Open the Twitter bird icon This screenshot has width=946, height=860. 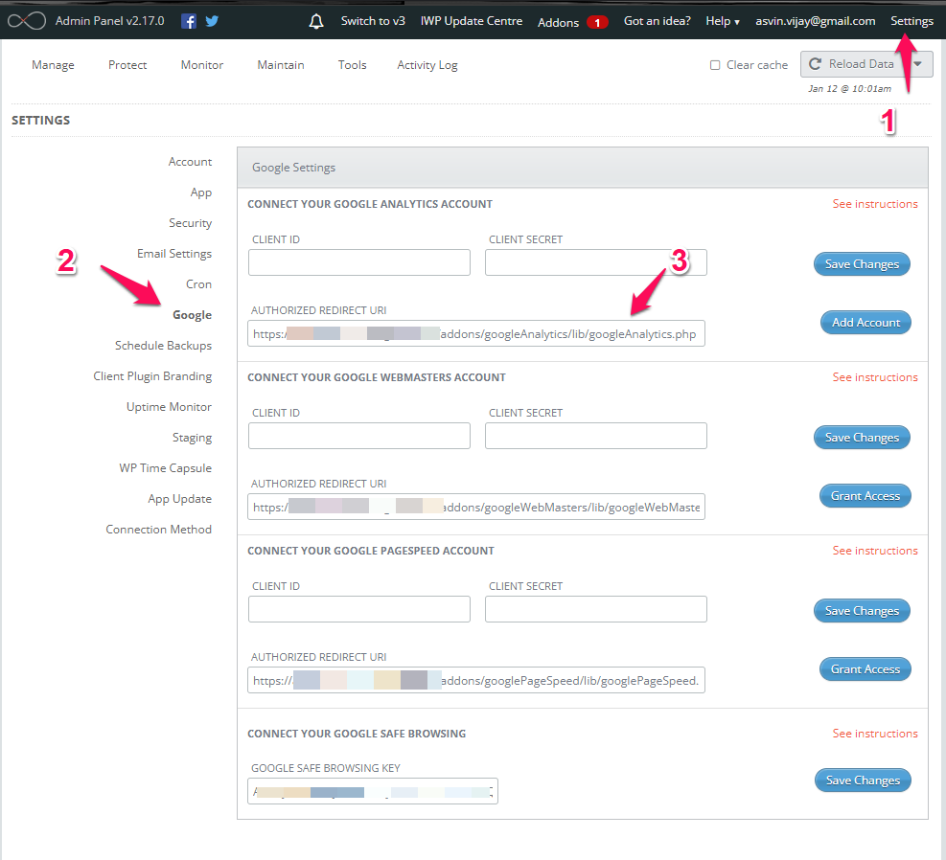click(x=212, y=21)
